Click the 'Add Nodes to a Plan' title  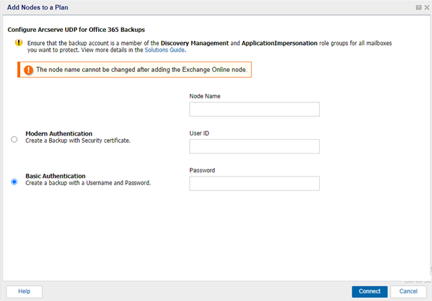(x=38, y=8)
